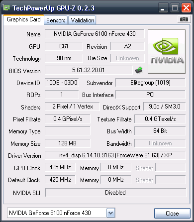Click GPU Clock row Memory 0 MHz
This screenshot has width=194, height=222.
click(116, 167)
